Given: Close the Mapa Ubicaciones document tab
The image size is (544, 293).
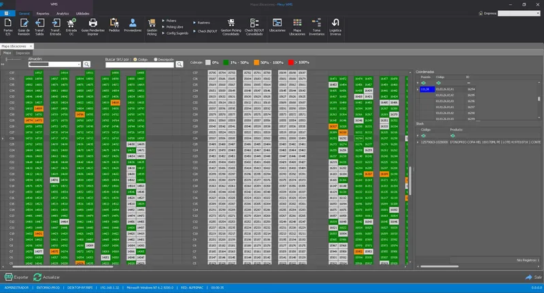Looking at the screenshot, I should click(x=31, y=46).
